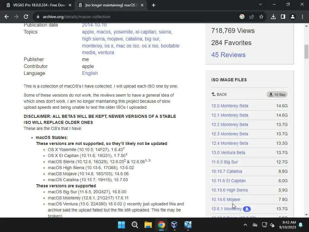Go back using the browser back arrow
Screen dimensions: 309x232
[x=7, y=17]
